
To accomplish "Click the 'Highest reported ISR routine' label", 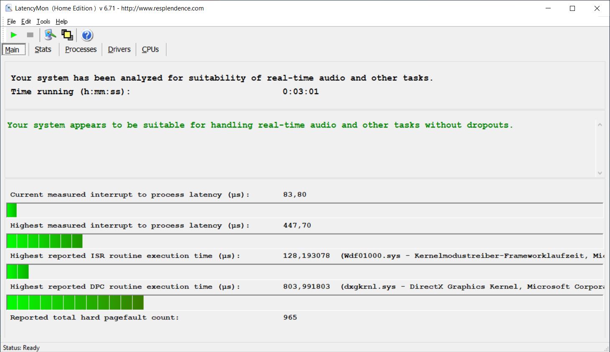I will pyautogui.click(x=125, y=256).
